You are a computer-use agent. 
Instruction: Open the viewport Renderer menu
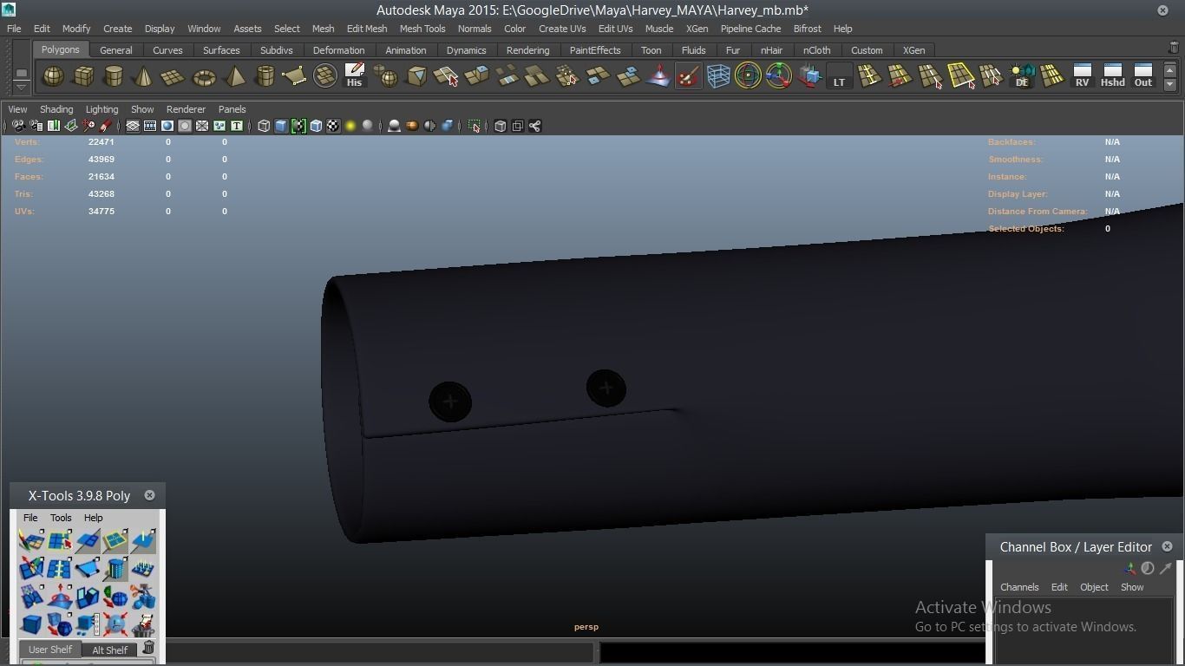pyautogui.click(x=186, y=109)
